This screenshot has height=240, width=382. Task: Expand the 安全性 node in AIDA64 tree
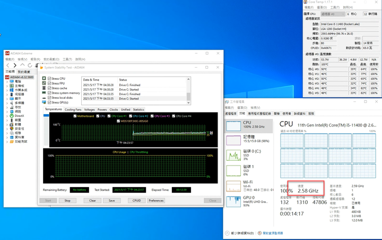[7, 128]
